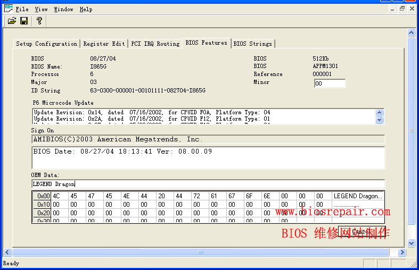Click vertical scrollbar down arrow
This screenshot has height=270, width=419.
(x=411, y=243)
